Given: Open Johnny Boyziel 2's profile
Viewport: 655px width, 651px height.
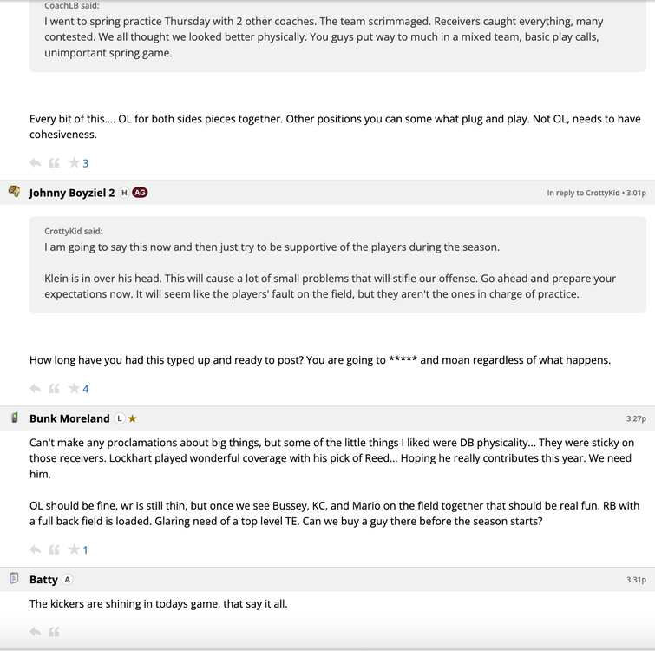Looking at the screenshot, I should 72,193.
